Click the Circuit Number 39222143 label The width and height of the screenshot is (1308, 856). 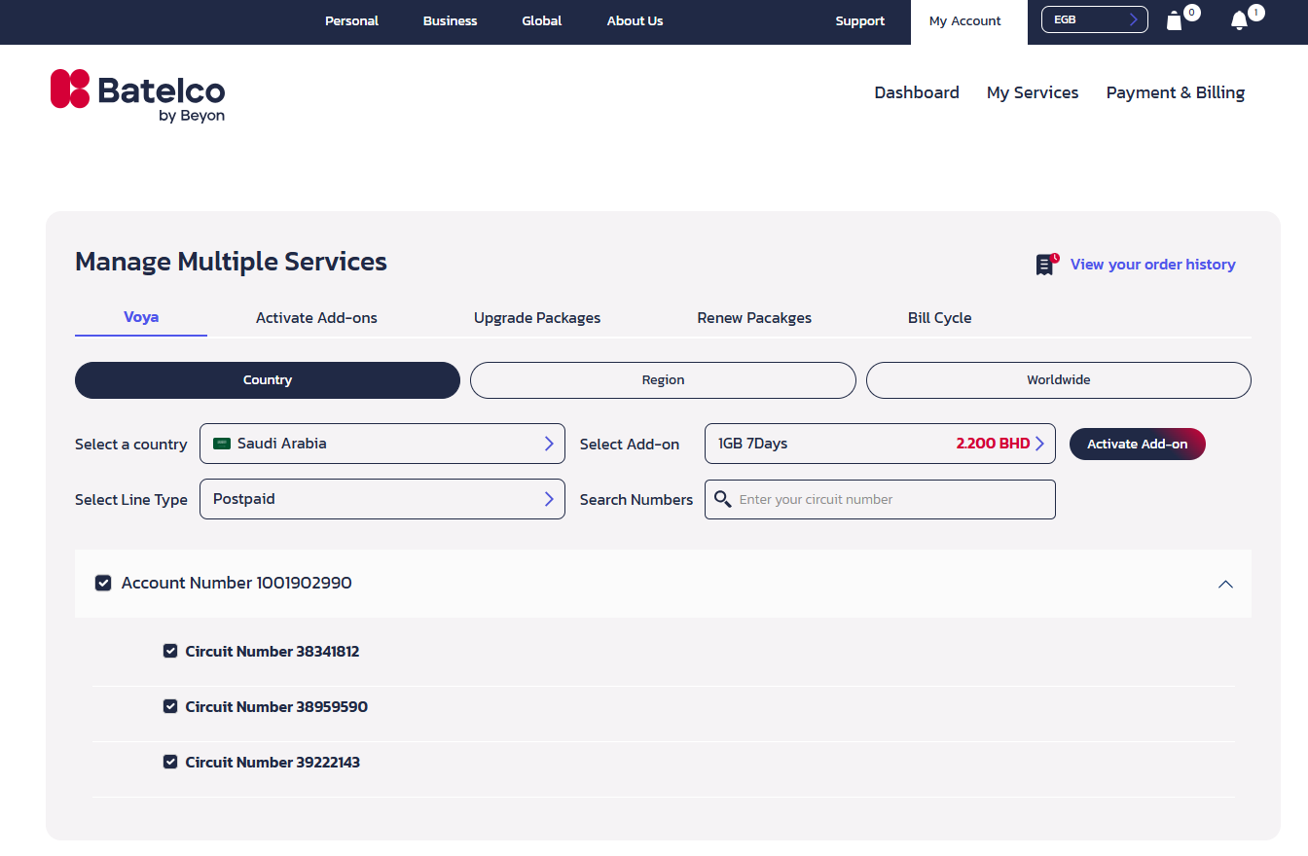(272, 762)
